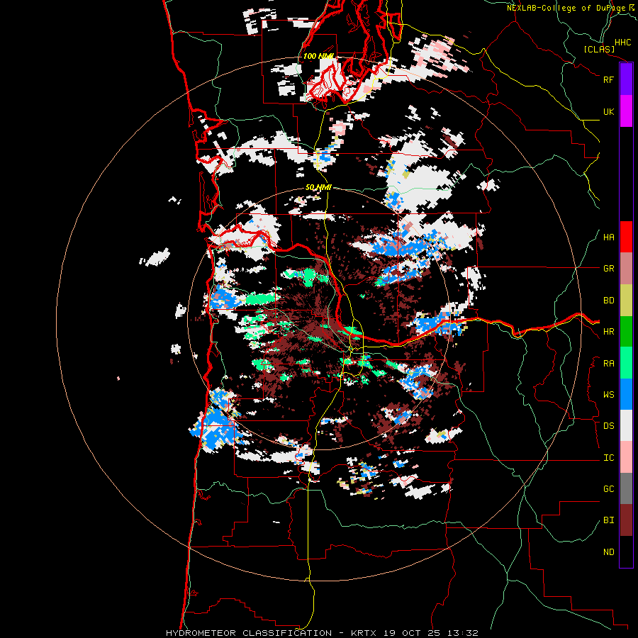Viewport: 638px width, 638px height.
Task: Click the GR legend label
Action: [608, 269]
